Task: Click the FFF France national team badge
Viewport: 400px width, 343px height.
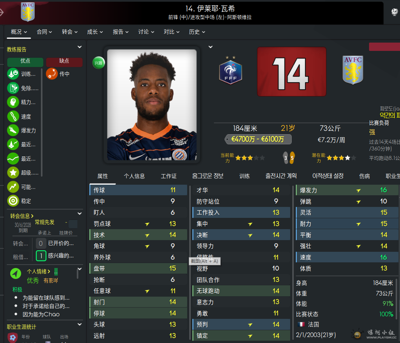Action: click(x=230, y=70)
